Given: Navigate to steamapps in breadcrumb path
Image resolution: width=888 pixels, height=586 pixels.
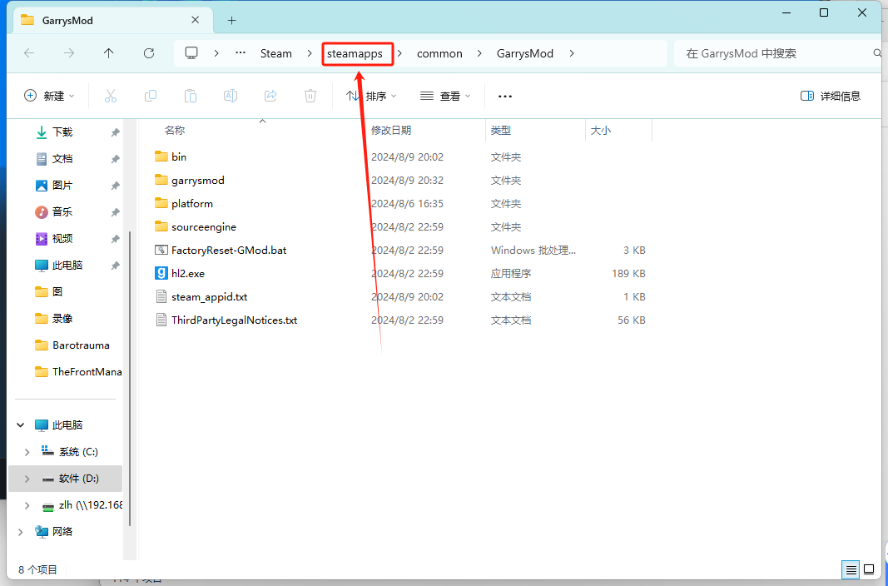Looking at the screenshot, I should (x=355, y=53).
